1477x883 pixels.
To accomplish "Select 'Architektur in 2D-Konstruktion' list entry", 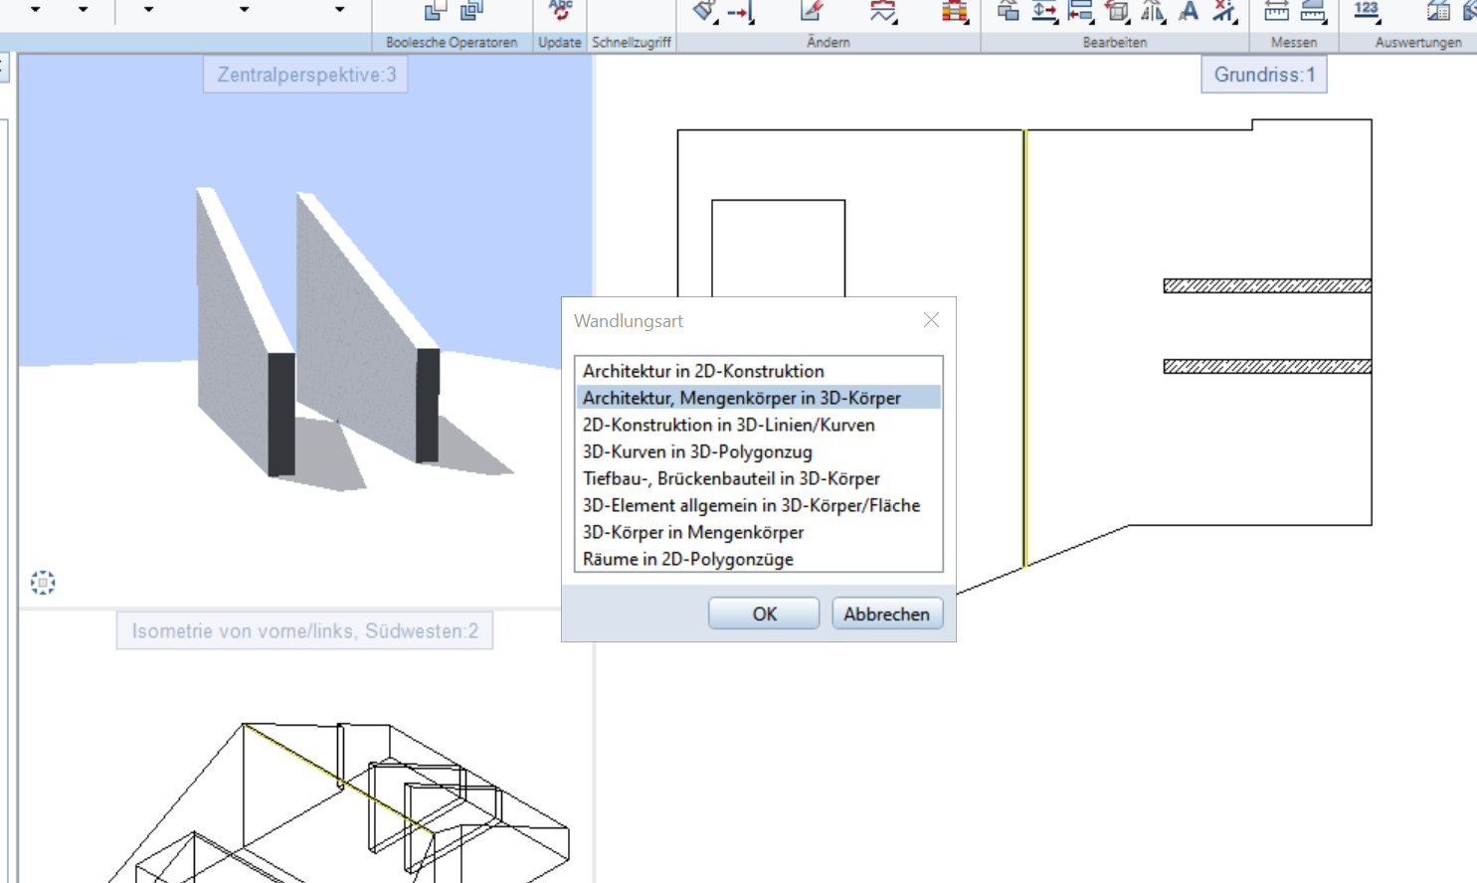I will 703,371.
